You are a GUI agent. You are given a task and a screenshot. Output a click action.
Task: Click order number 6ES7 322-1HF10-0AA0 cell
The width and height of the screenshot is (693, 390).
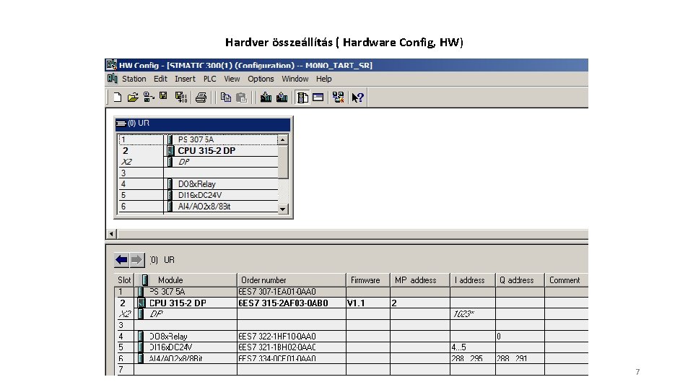coord(291,337)
